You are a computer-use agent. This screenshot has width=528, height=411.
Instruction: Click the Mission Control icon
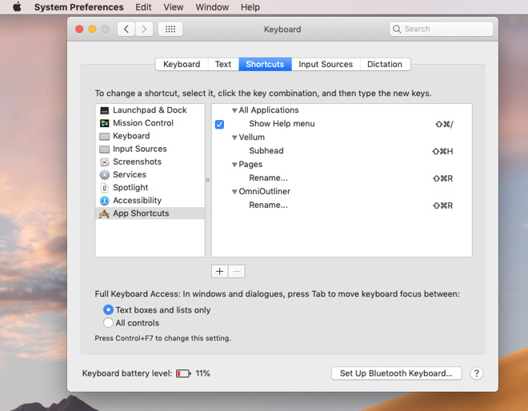[104, 123]
